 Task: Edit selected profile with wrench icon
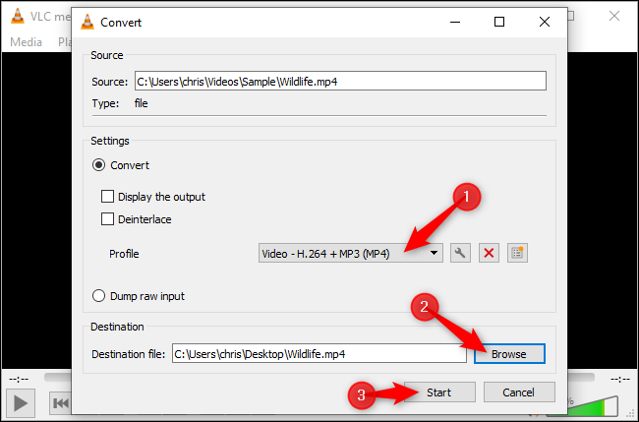pyautogui.click(x=460, y=253)
